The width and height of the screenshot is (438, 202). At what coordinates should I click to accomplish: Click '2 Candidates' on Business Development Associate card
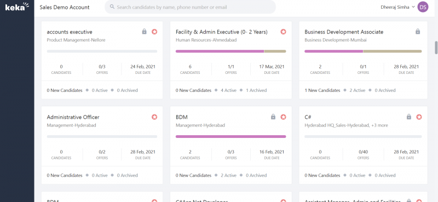(320, 70)
